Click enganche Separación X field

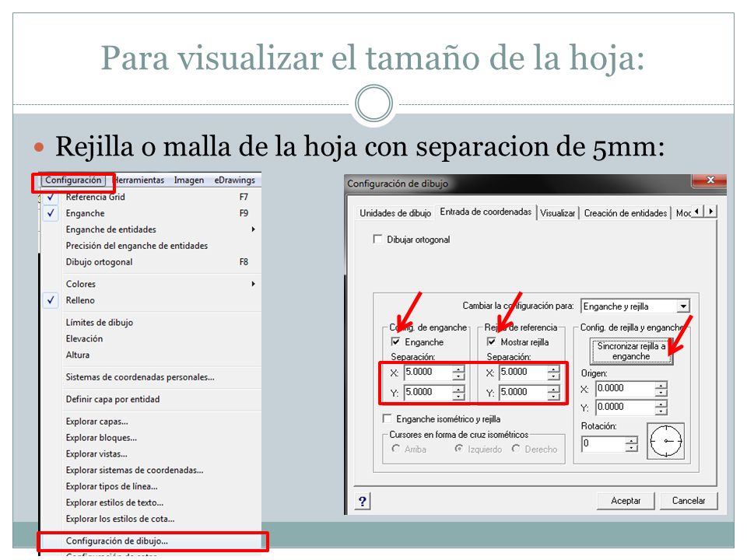point(428,373)
